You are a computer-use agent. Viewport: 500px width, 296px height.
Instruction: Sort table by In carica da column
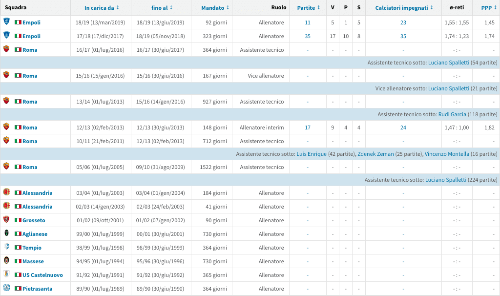101,8
